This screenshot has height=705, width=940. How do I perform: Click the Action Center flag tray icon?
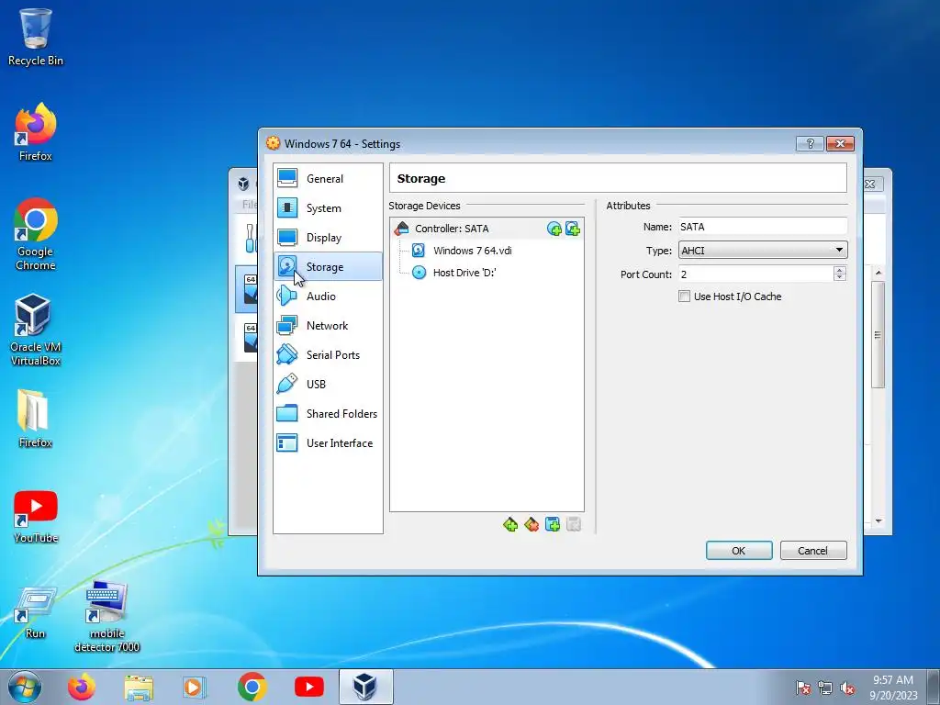tap(803, 688)
